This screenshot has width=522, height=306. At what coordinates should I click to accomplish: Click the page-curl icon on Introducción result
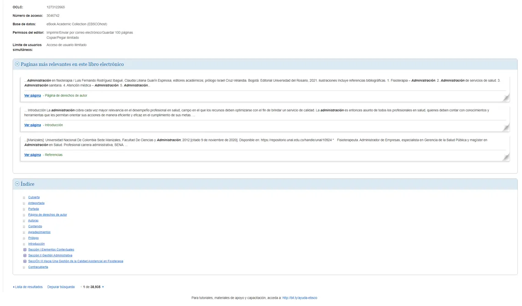pyautogui.click(x=506, y=127)
